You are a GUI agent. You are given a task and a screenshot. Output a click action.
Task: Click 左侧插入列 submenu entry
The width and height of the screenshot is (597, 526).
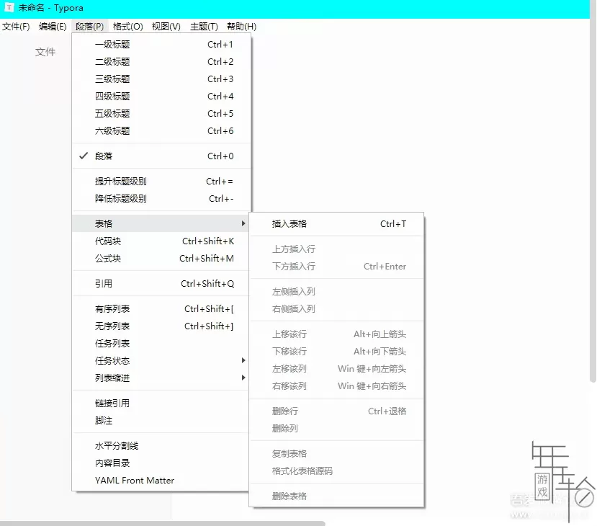click(336, 291)
